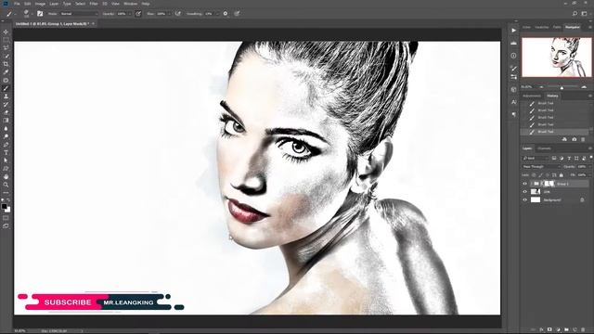594x334 pixels.
Task: Select the Pen tool
Action: coord(6,145)
